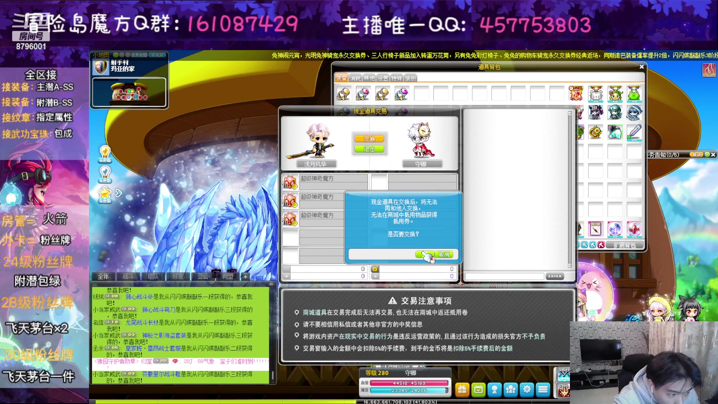Click the minimap thumbnail of 玛亚的家
This screenshot has height=404, width=718.
tap(129, 92)
